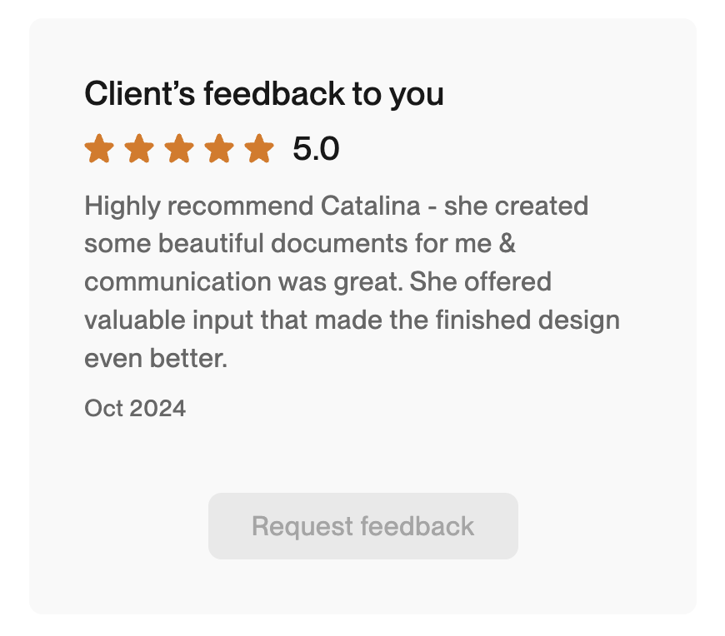
Task: Click the closing words "even better."
Action: tap(156, 358)
